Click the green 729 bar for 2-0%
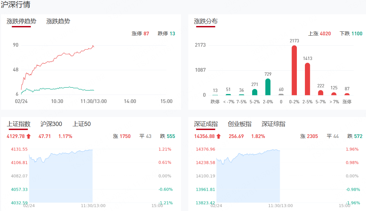The width and height of the screenshot is (366, 211). point(268,87)
